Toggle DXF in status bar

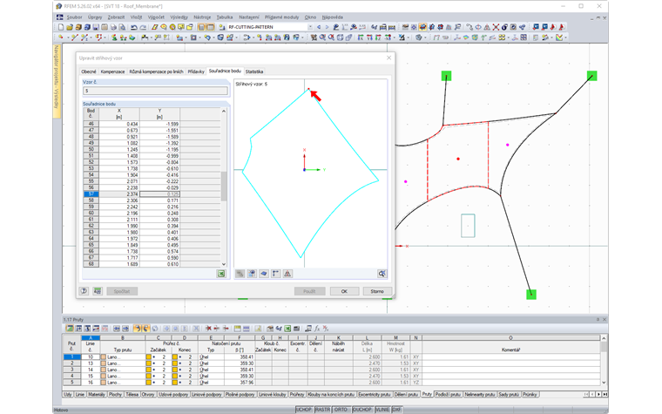click(x=397, y=410)
